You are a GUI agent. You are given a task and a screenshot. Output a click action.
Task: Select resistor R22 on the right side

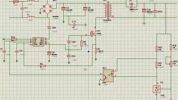click(157, 49)
